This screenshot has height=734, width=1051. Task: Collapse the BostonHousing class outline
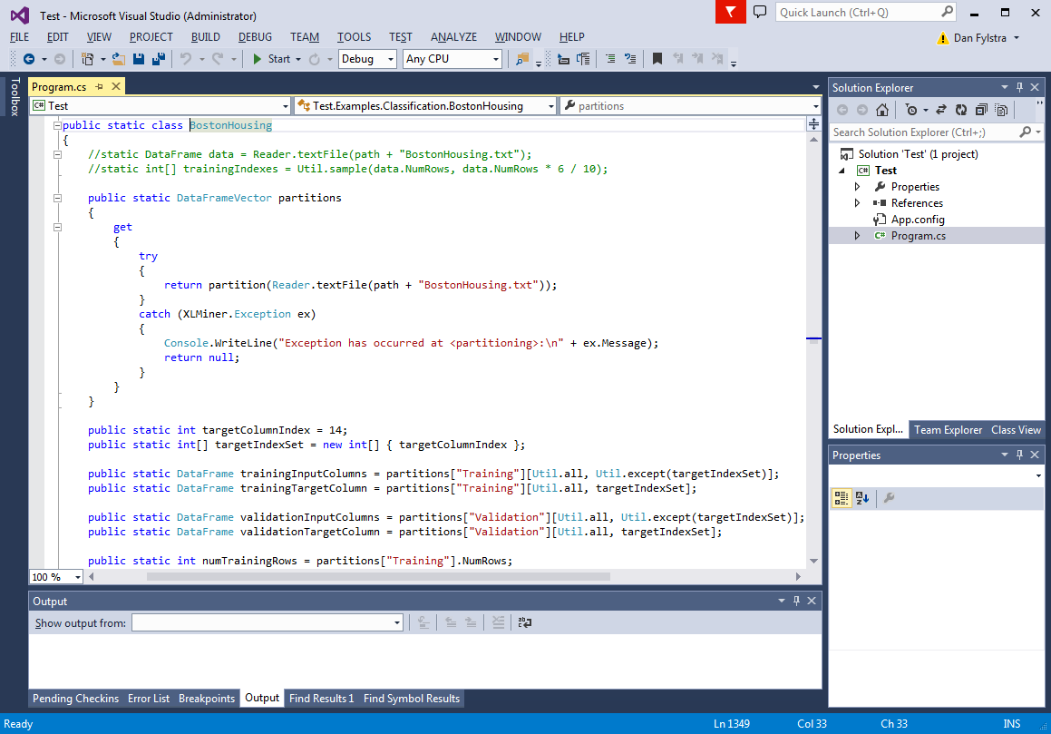(x=58, y=125)
